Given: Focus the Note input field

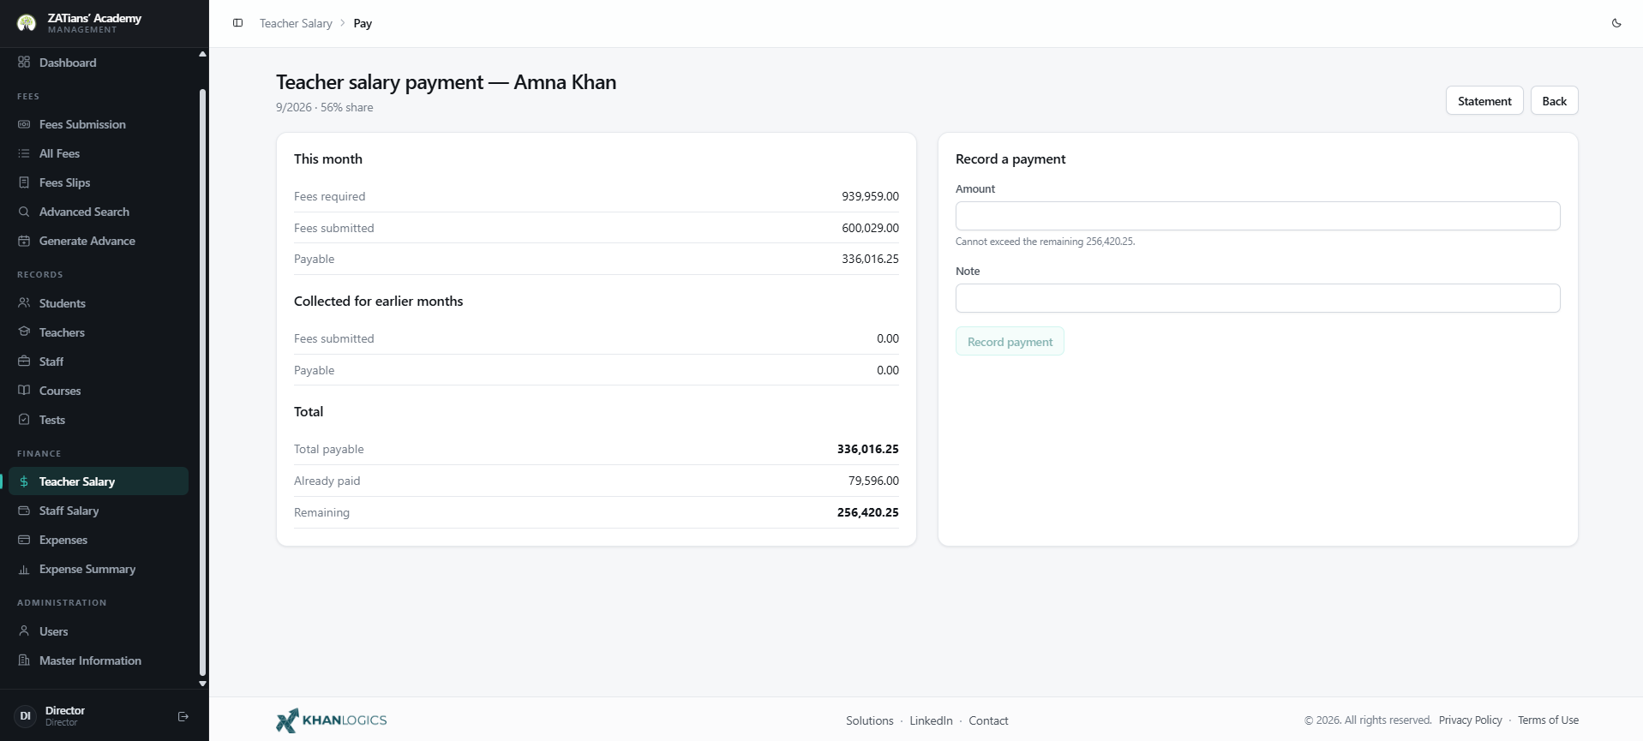Looking at the screenshot, I should pos(1257,298).
